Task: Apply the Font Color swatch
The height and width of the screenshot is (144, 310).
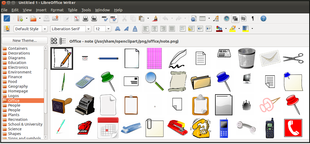Action: click(219, 29)
